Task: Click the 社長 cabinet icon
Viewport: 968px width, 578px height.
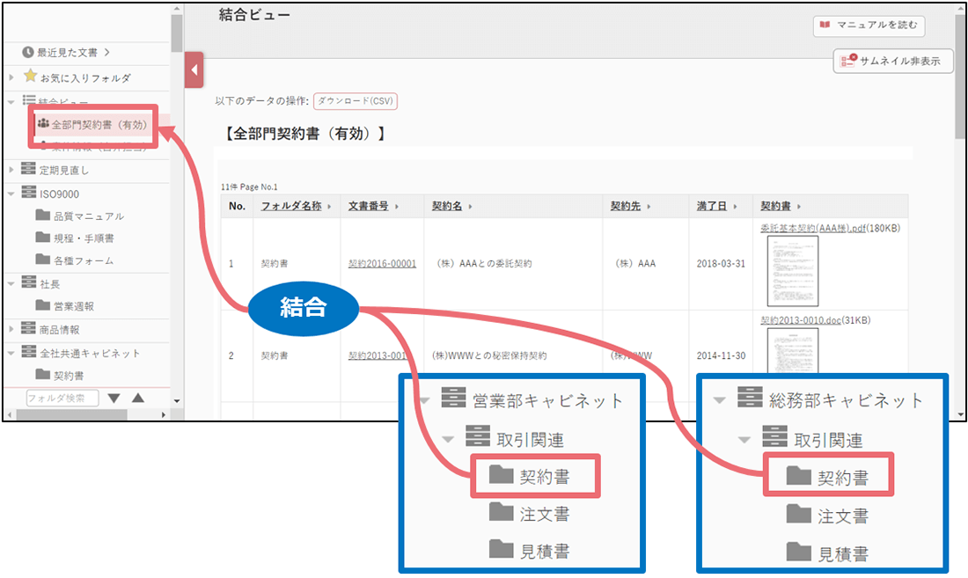Action: pos(28,282)
